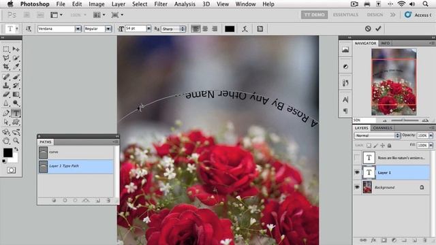Select the Hand tool
The width and height of the screenshot is (436, 245).
6,141
